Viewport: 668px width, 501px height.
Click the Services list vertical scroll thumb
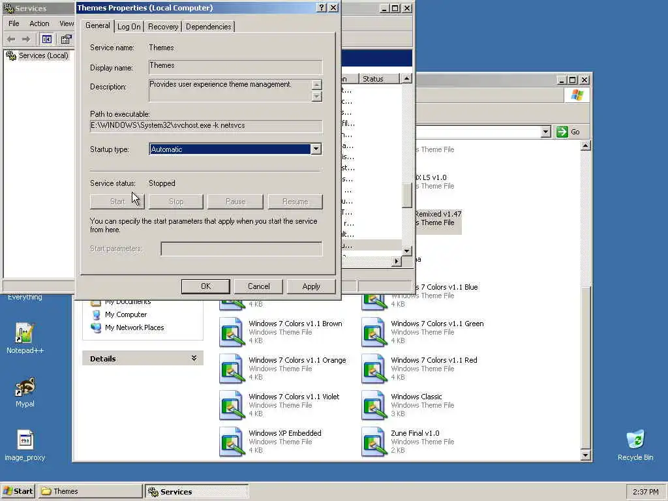[407, 195]
